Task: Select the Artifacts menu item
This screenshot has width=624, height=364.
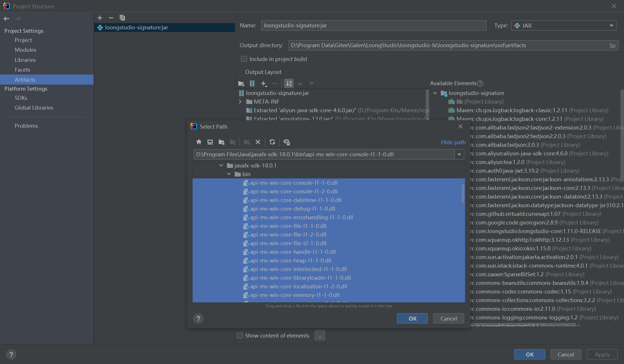Action: (25, 79)
